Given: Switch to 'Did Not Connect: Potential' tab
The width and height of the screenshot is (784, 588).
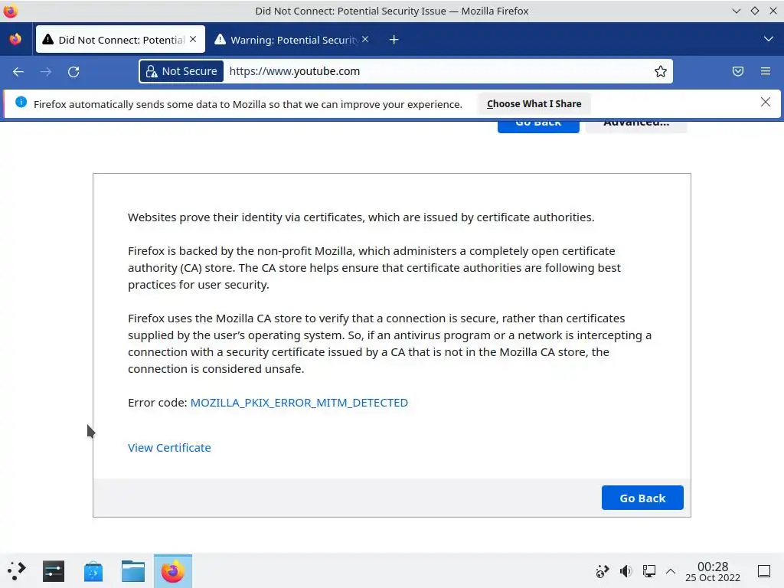Looking at the screenshot, I should (120, 40).
